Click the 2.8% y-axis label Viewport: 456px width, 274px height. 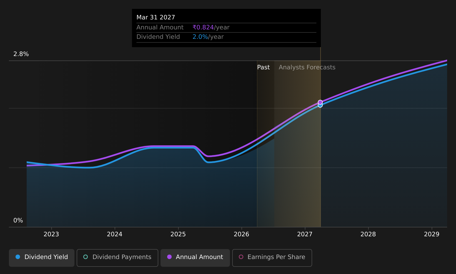tap(21, 54)
